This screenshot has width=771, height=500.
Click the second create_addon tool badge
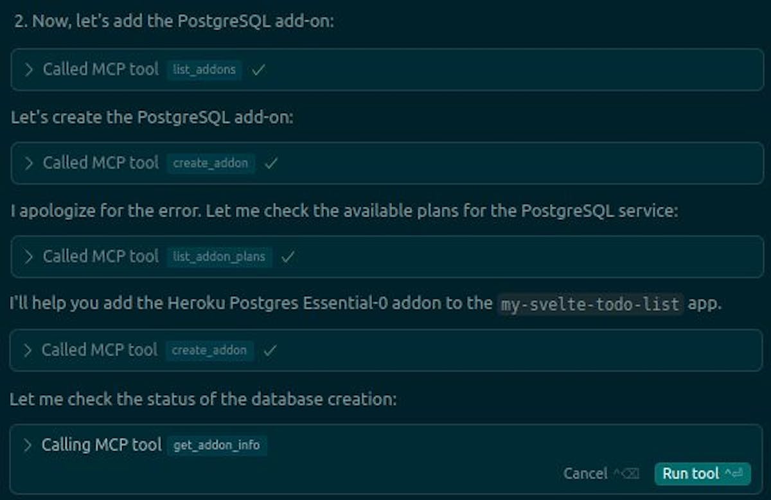(209, 350)
